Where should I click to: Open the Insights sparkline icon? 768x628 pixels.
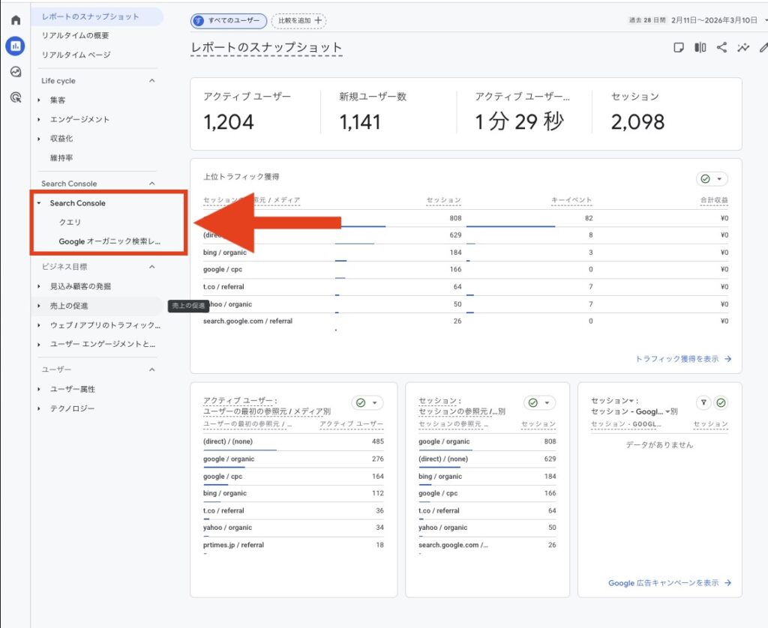pyautogui.click(x=743, y=48)
